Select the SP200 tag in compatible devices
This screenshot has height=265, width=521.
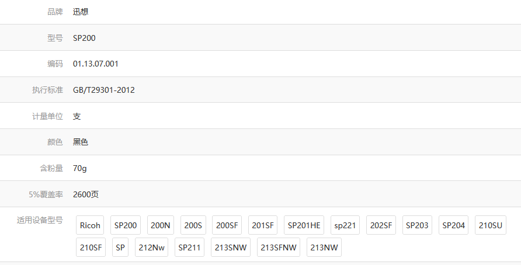click(x=126, y=225)
